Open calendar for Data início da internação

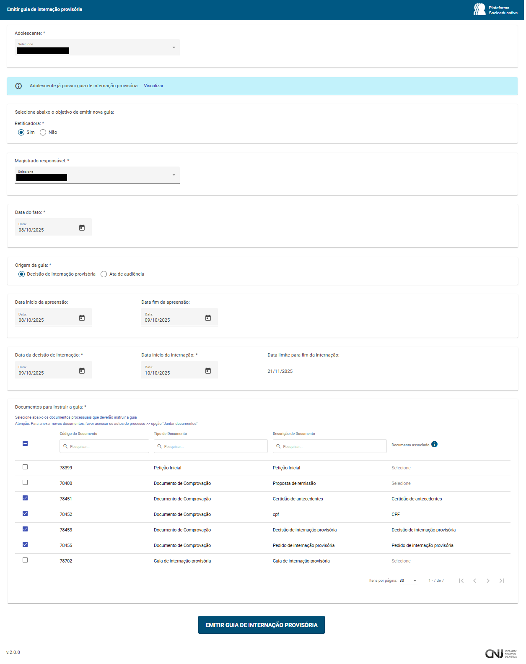point(208,371)
